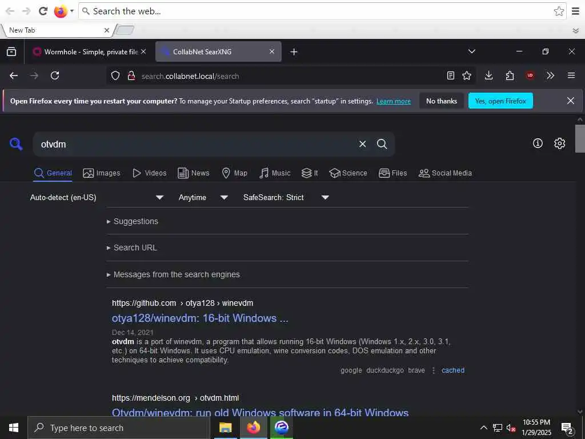Open the Anytime time range dropdown
Viewport: 585px width, 439px height.
[203, 197]
